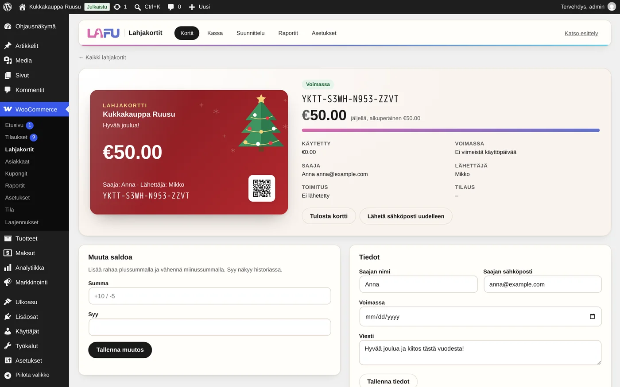Click the Sivut pages icon
The height and width of the screenshot is (387, 620).
click(x=8, y=76)
